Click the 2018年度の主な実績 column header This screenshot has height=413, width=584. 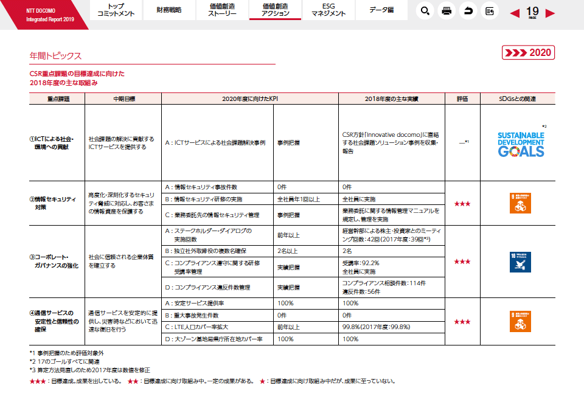coord(391,99)
